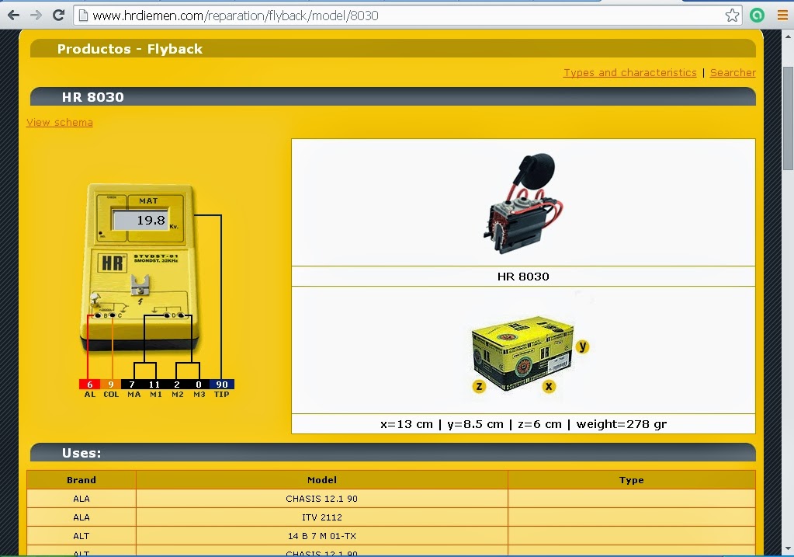Viewport: 794px width, 557px height.
Task: Click the CHASIS 12.1 90 ALA row
Action: pyautogui.click(x=391, y=499)
